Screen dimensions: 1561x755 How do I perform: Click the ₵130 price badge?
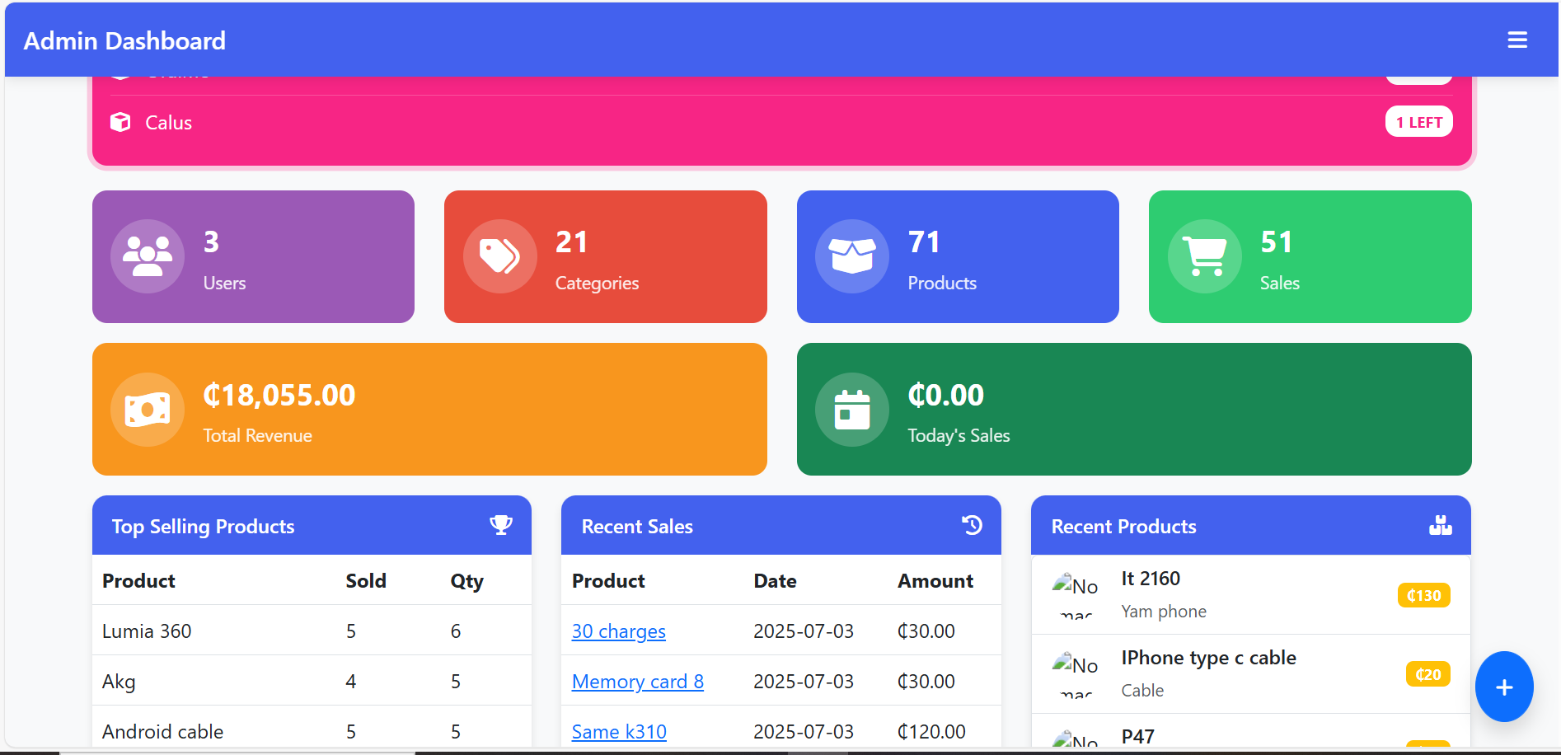[1423, 595]
